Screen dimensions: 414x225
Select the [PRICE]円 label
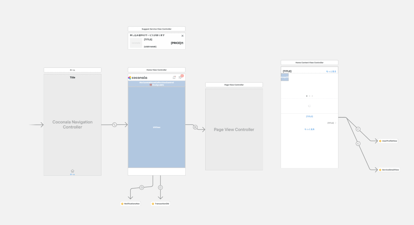177,43
